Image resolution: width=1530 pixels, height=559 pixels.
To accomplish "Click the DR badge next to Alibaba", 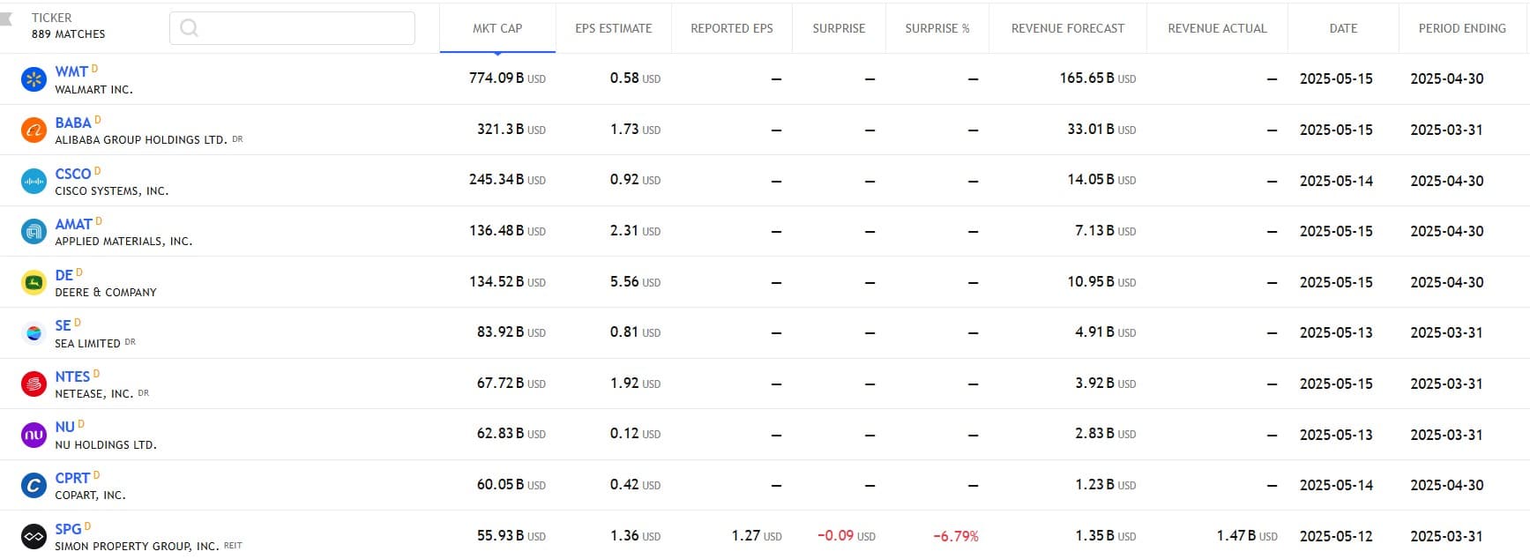I will click(x=237, y=139).
